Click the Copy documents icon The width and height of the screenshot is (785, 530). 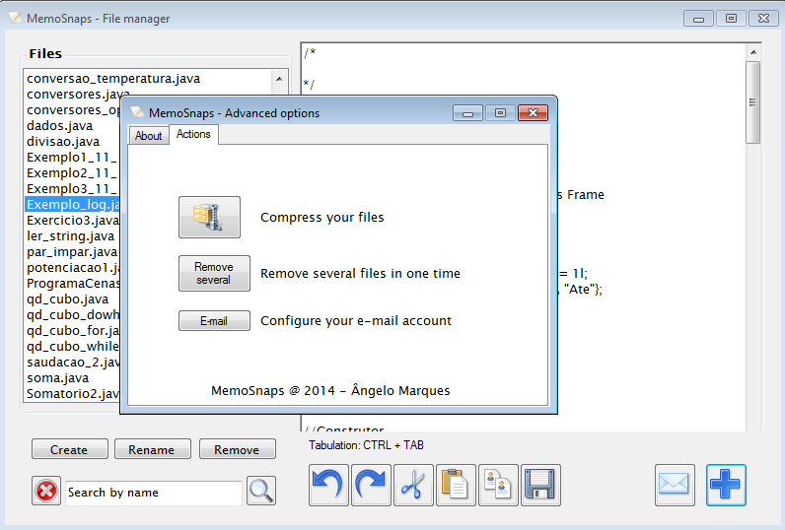498,485
